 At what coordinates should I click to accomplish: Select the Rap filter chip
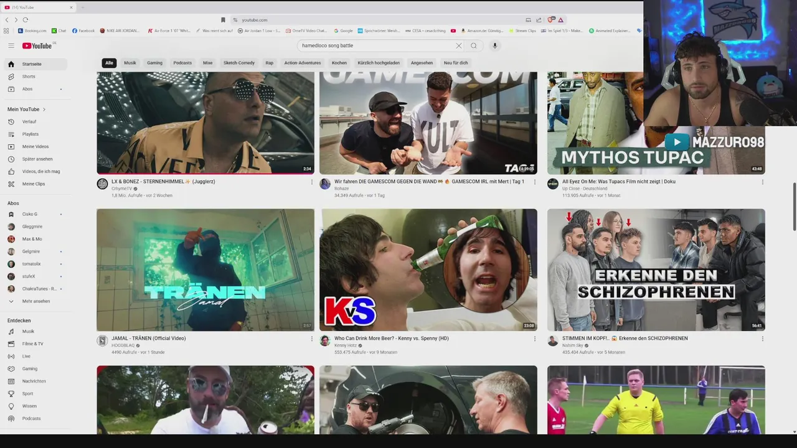[270, 63]
